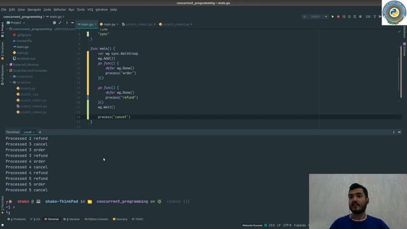Collapse Scratches and Consoles node

pyautogui.click(x=7, y=71)
